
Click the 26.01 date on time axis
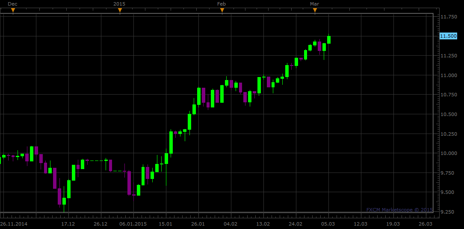pos(198,224)
